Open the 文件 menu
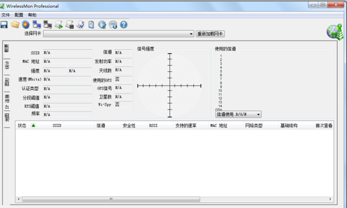Image resolution: width=347 pixels, height=208 pixels. (6, 15)
